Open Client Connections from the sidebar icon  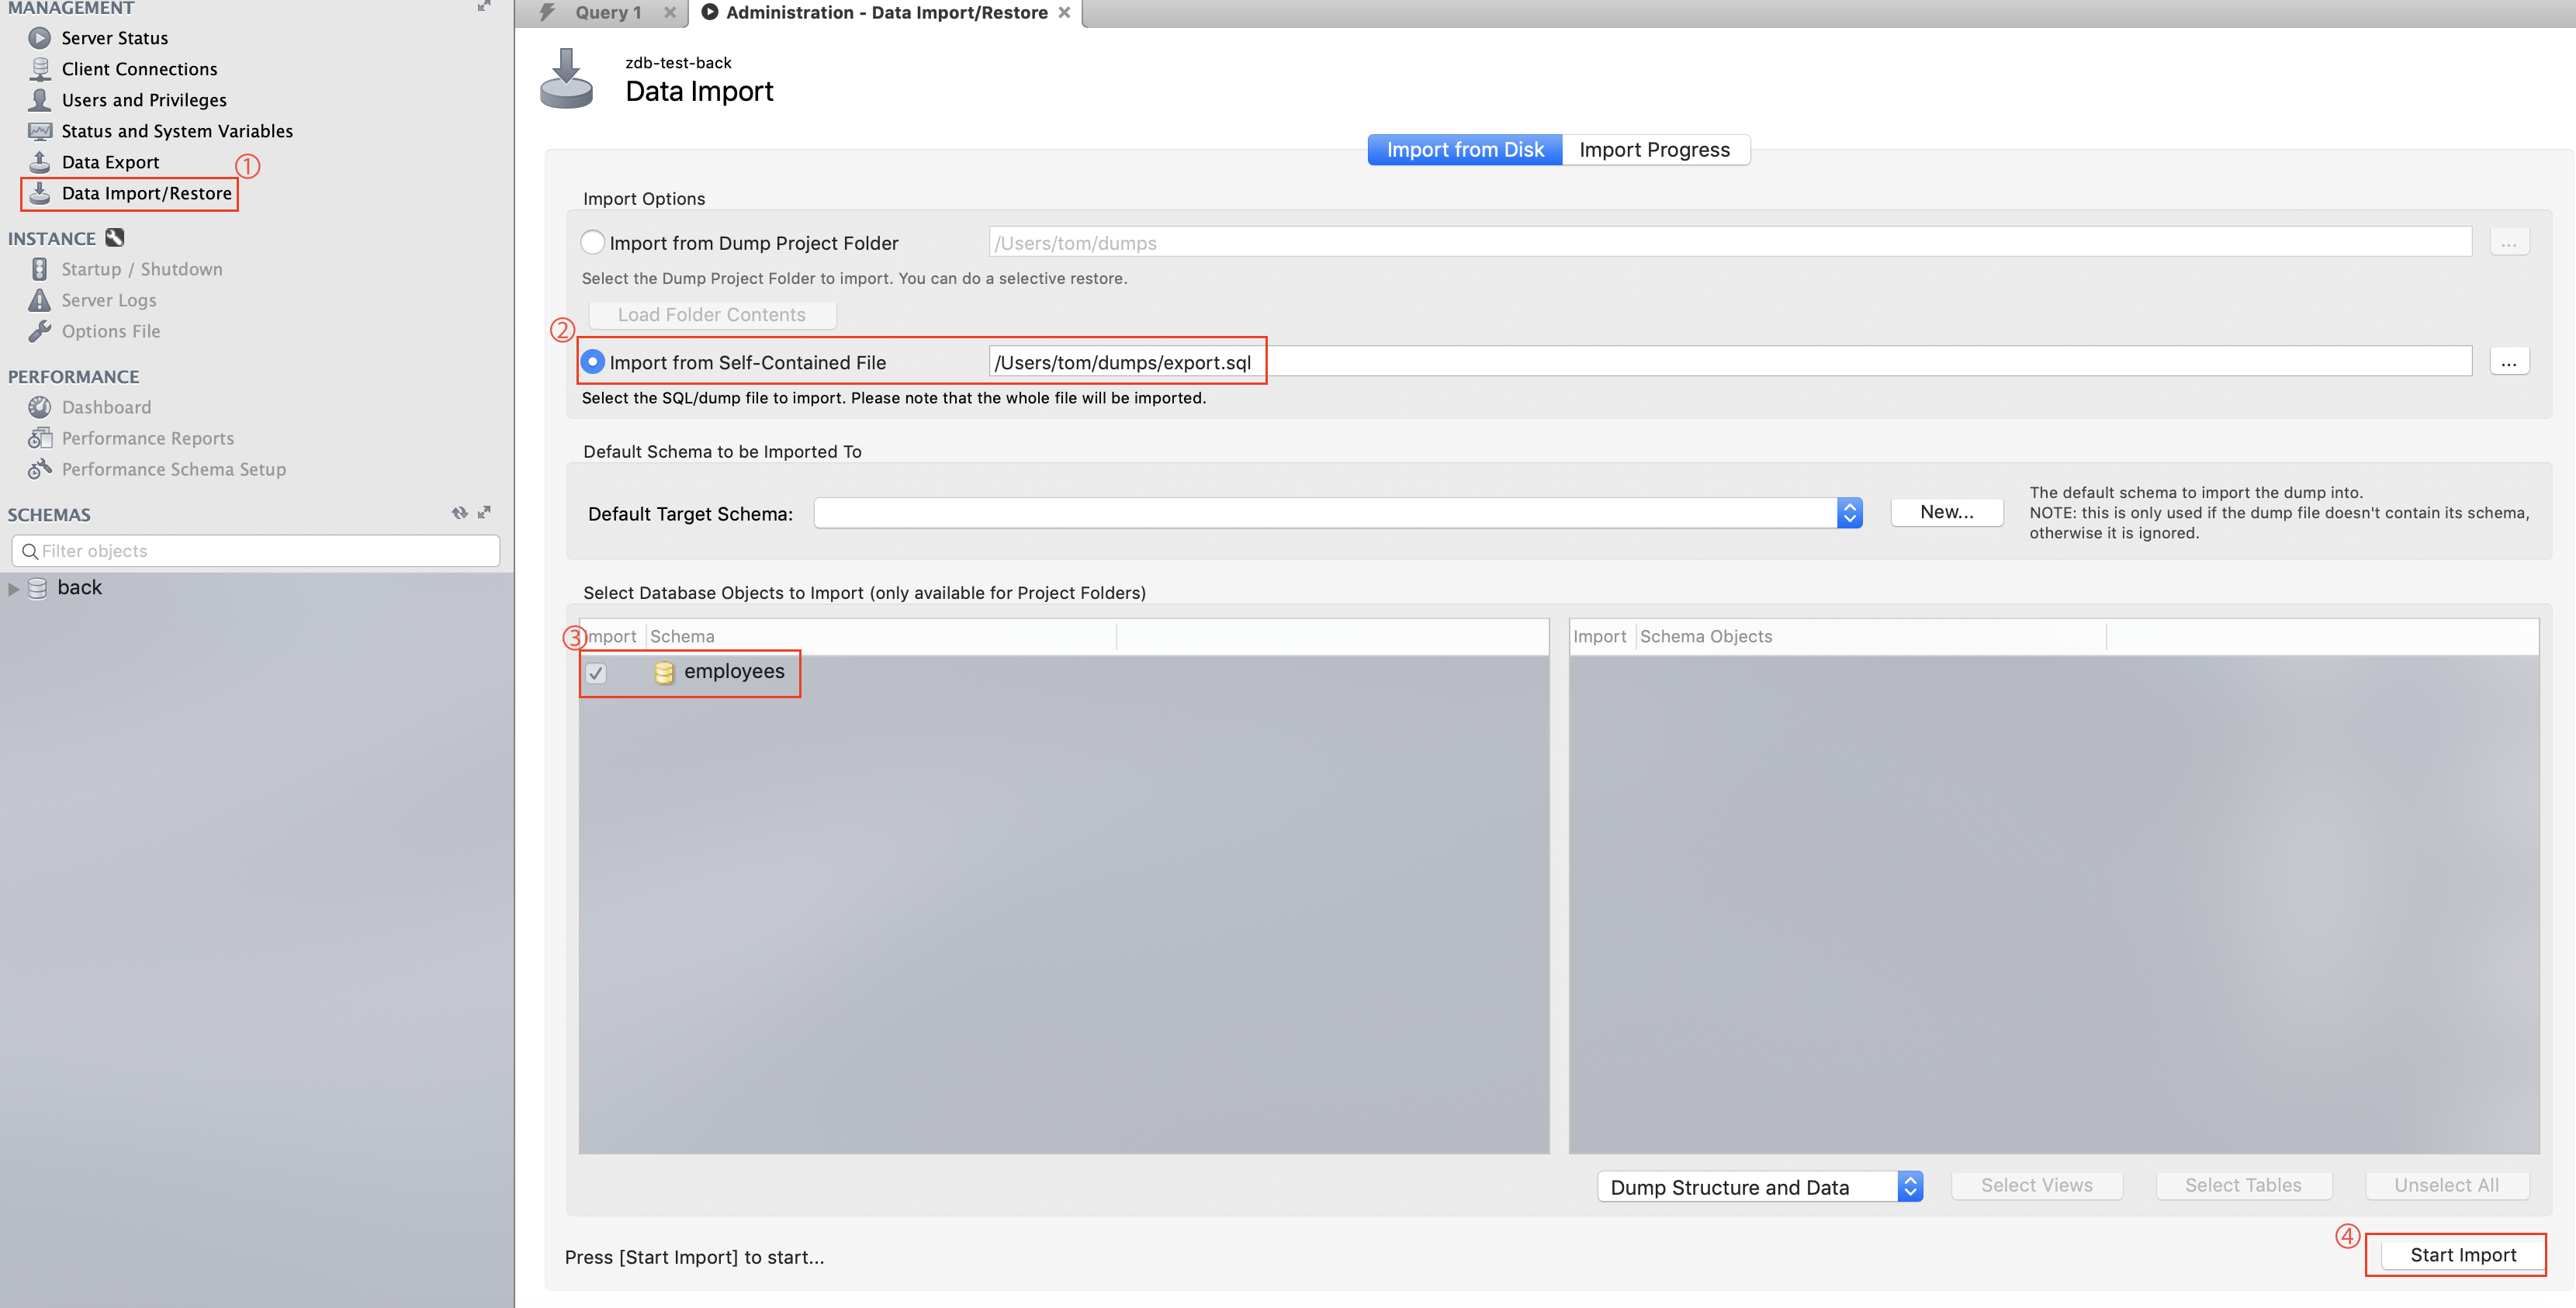pyautogui.click(x=39, y=69)
